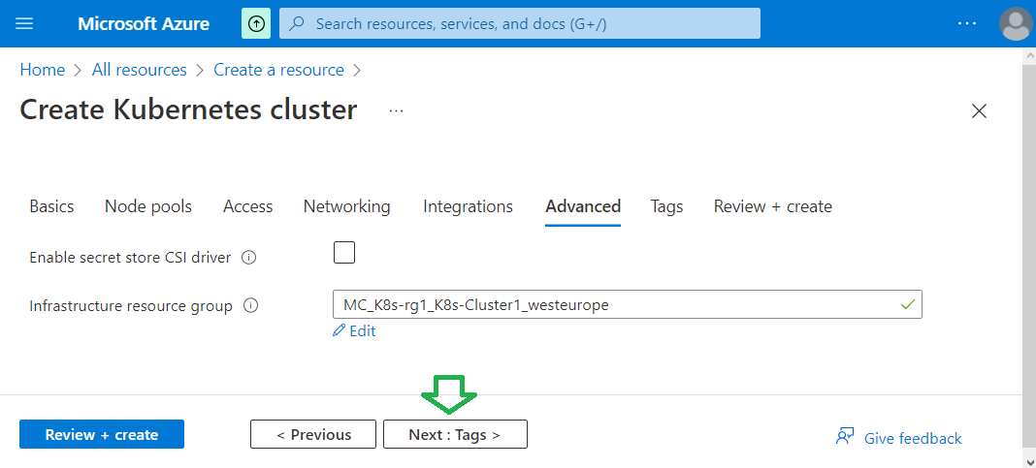
Task: Show info for secret store CSI driver
Action: coord(248,258)
